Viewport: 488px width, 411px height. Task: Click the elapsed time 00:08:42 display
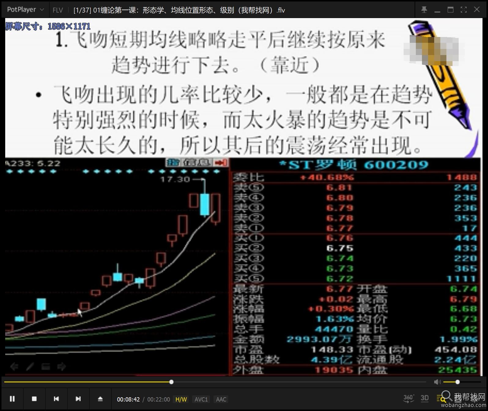(128, 399)
